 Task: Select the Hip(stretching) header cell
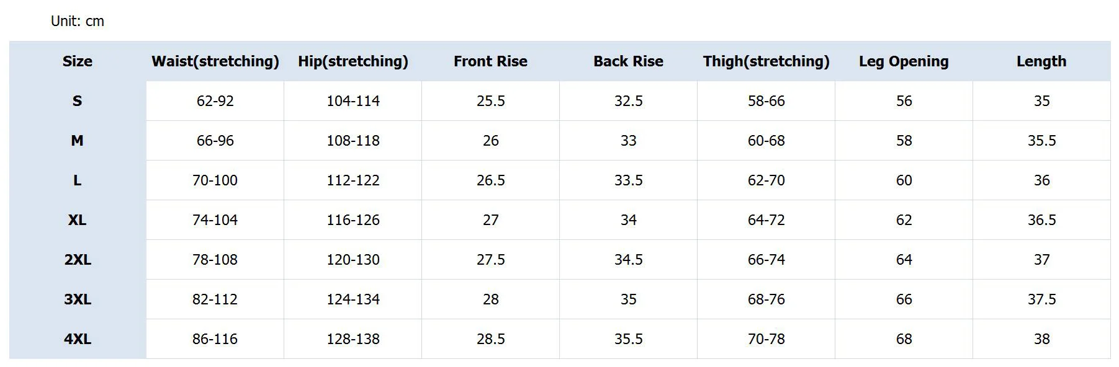(353, 61)
